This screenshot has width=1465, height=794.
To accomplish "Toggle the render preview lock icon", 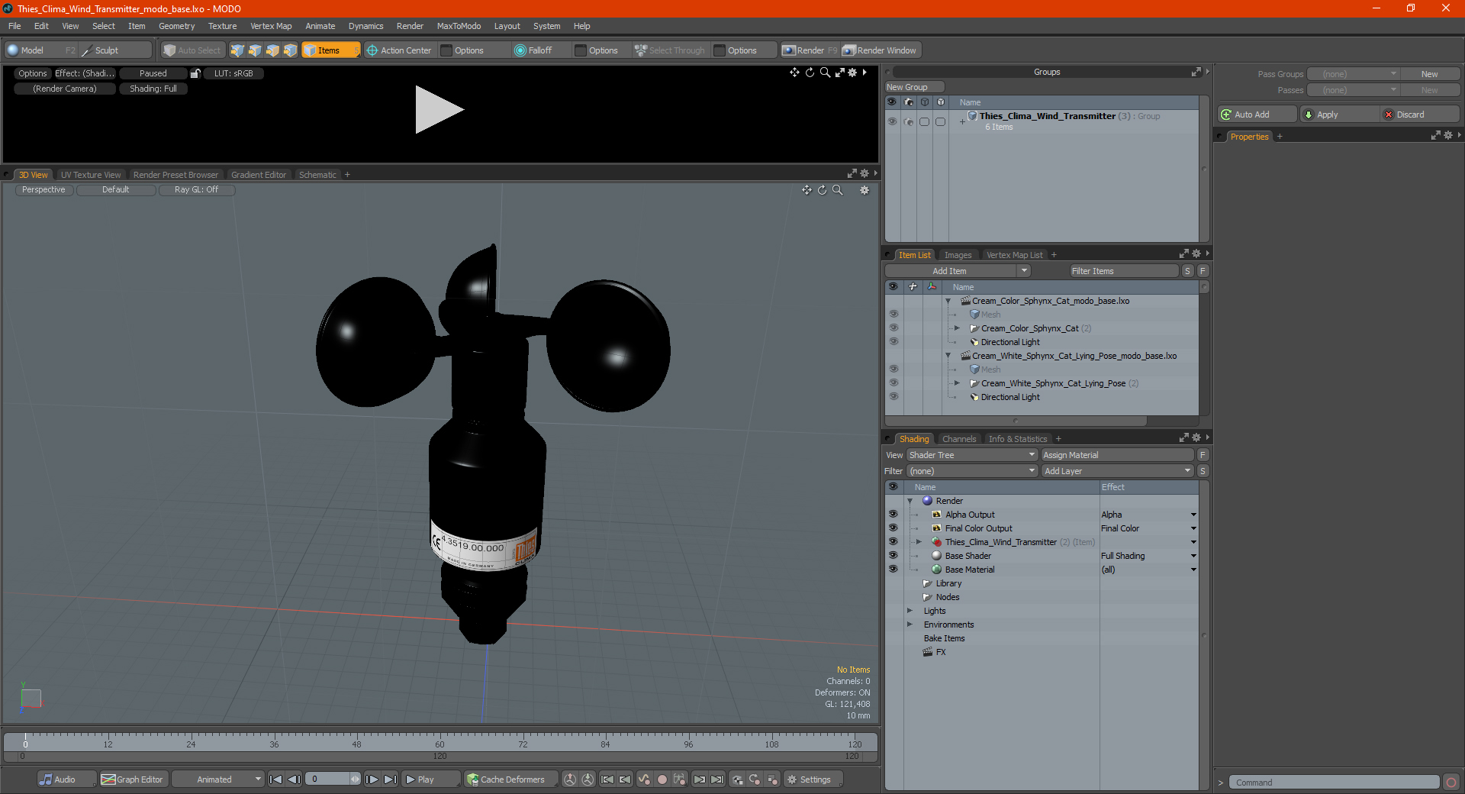I will click(x=195, y=73).
